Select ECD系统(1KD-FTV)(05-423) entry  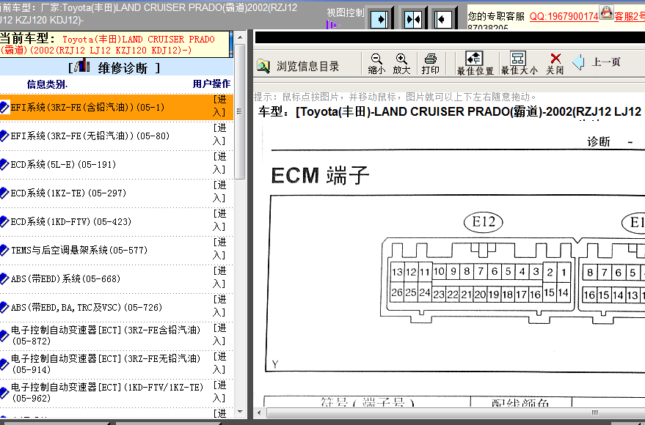coord(70,222)
